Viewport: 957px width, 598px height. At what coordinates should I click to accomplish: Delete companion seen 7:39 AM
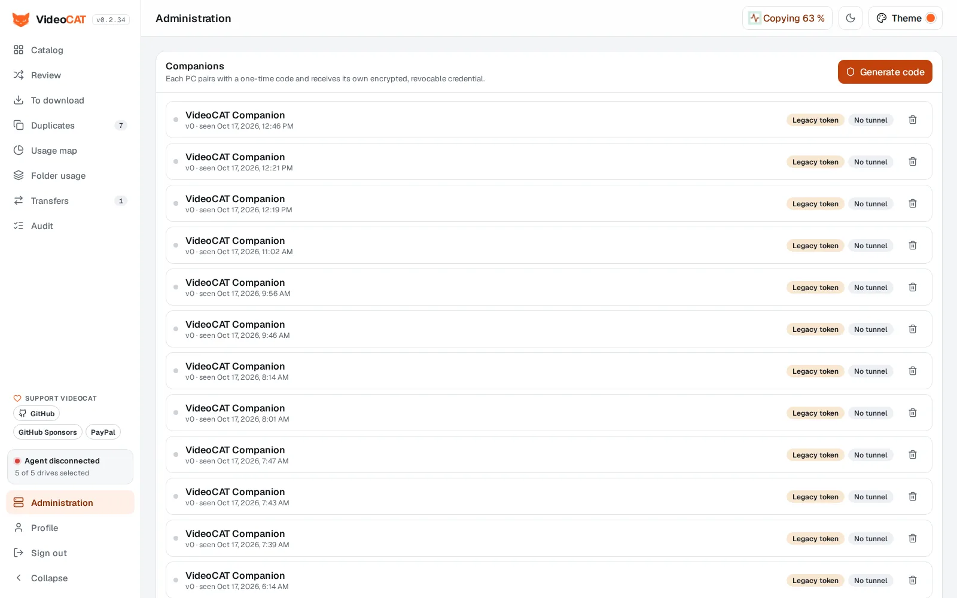click(x=913, y=538)
